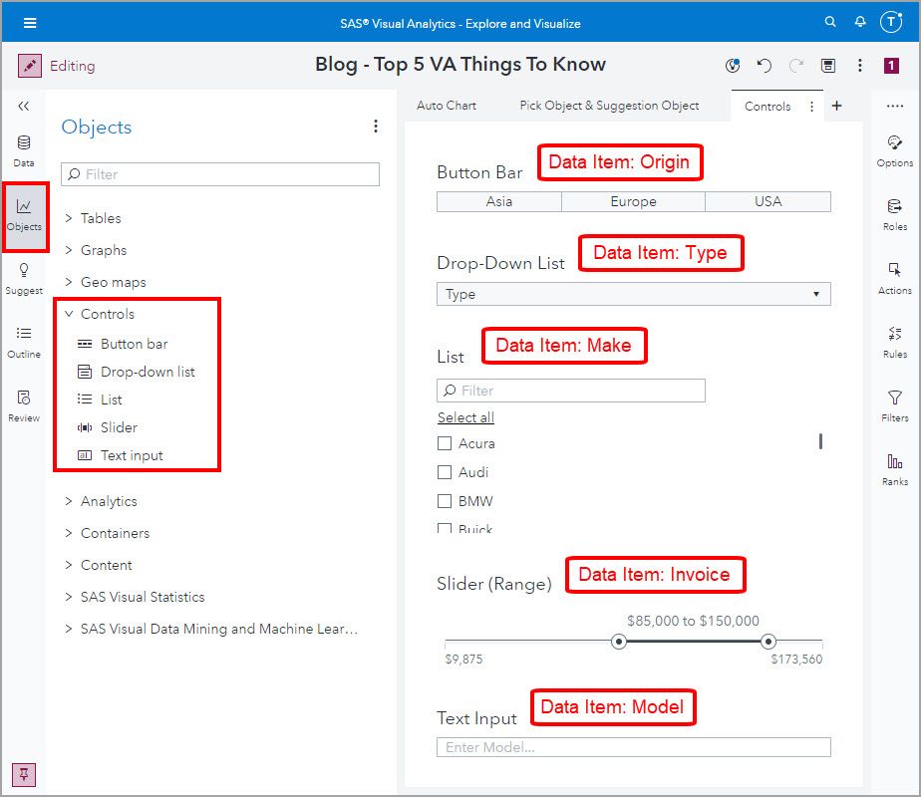Open the Roles panel on the right
Viewport: 921px width, 797px height.
click(x=894, y=214)
